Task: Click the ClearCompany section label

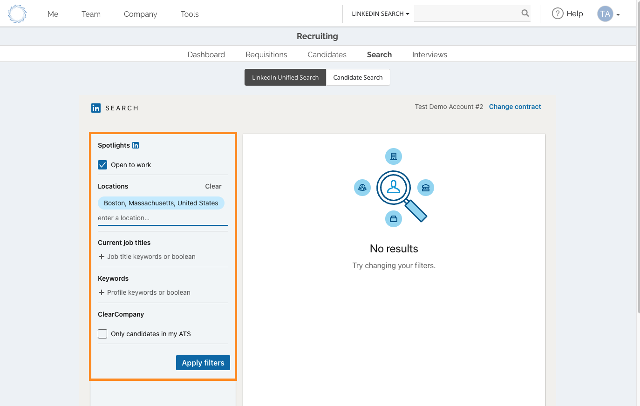Action: [x=121, y=314]
